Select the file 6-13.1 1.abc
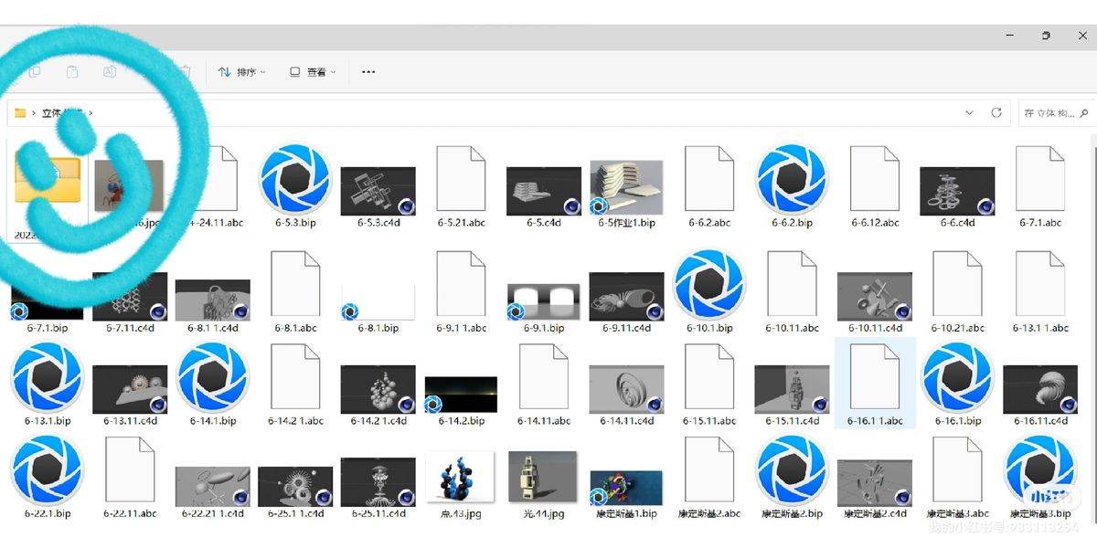1097x548 pixels. [x=1040, y=291]
